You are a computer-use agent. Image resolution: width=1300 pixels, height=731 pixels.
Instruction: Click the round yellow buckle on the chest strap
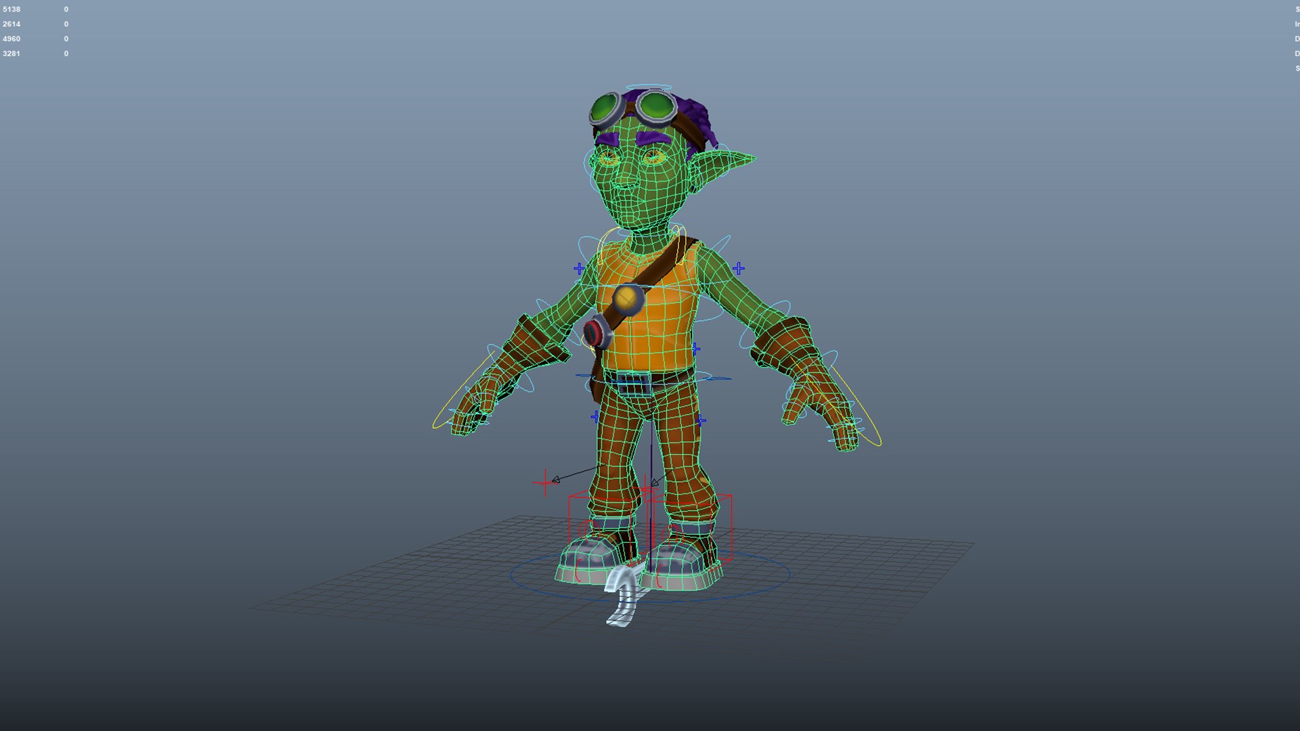pyautogui.click(x=628, y=298)
